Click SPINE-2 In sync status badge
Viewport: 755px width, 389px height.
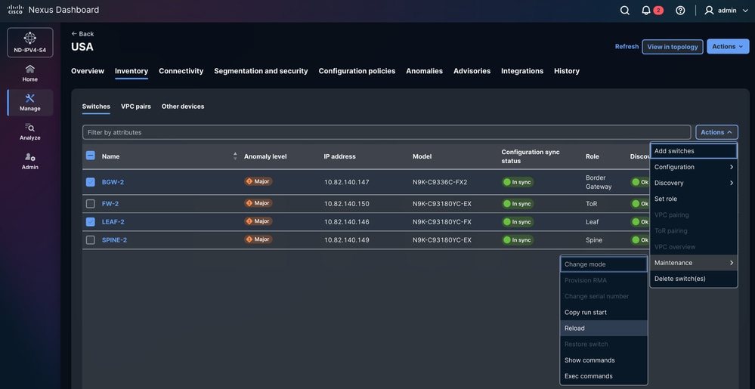coord(518,239)
